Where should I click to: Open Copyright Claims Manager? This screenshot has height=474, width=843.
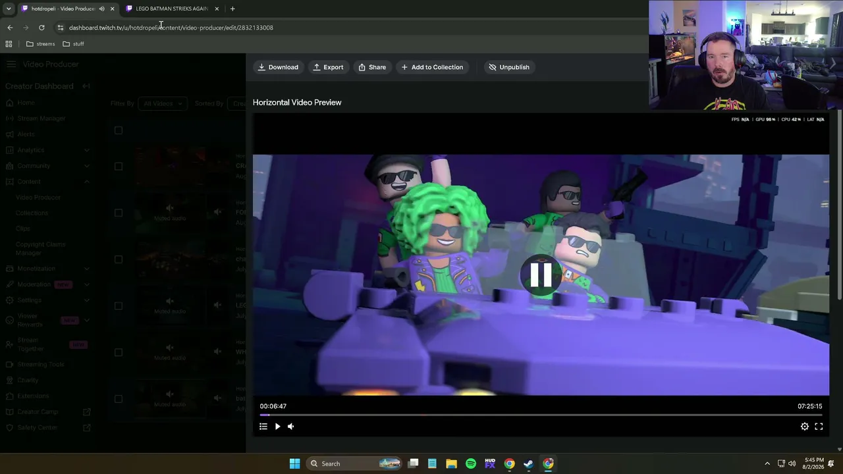40,248
